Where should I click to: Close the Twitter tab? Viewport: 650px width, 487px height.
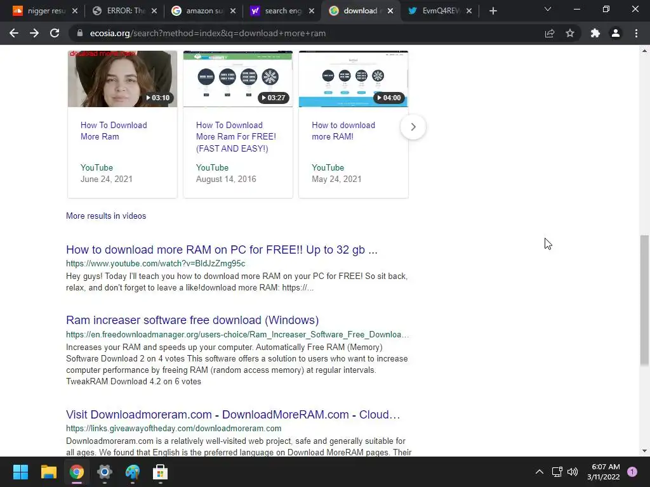pos(469,11)
